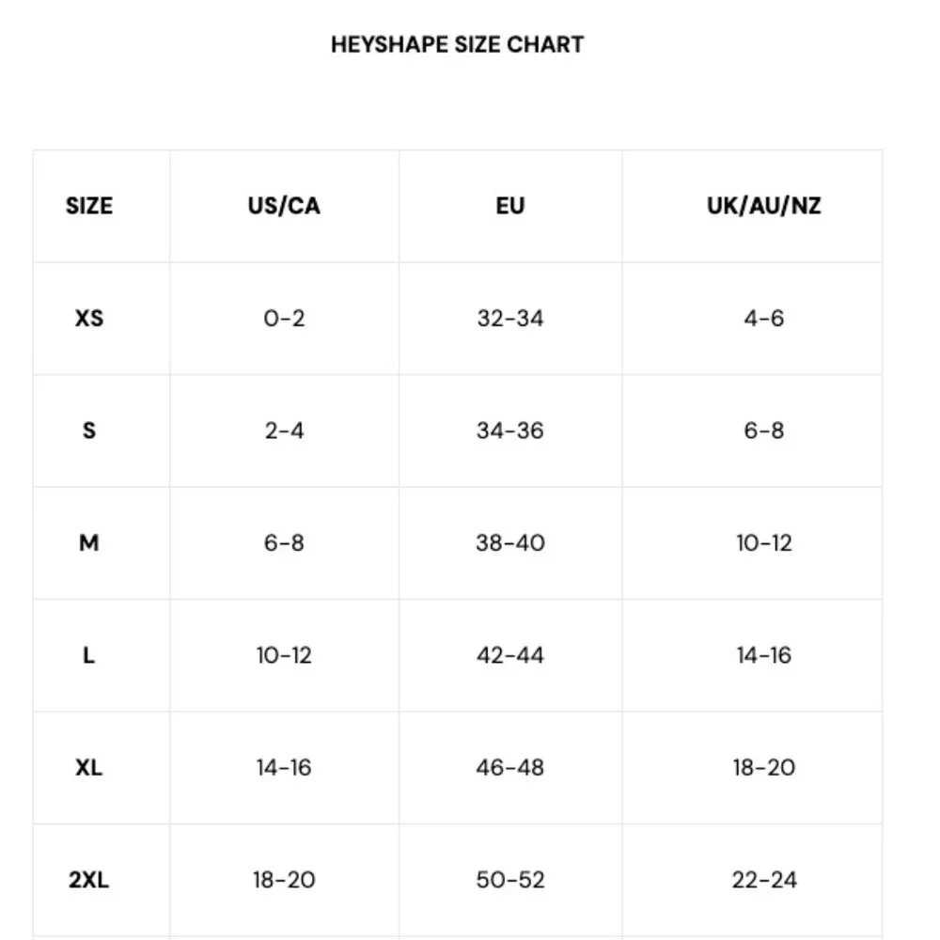The height and width of the screenshot is (940, 940).
Task: Select the SIZE column header
Action: 89,206
